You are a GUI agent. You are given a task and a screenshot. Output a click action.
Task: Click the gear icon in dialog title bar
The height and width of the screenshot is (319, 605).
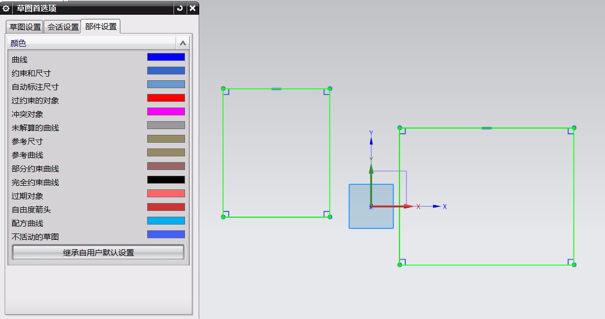(6, 8)
